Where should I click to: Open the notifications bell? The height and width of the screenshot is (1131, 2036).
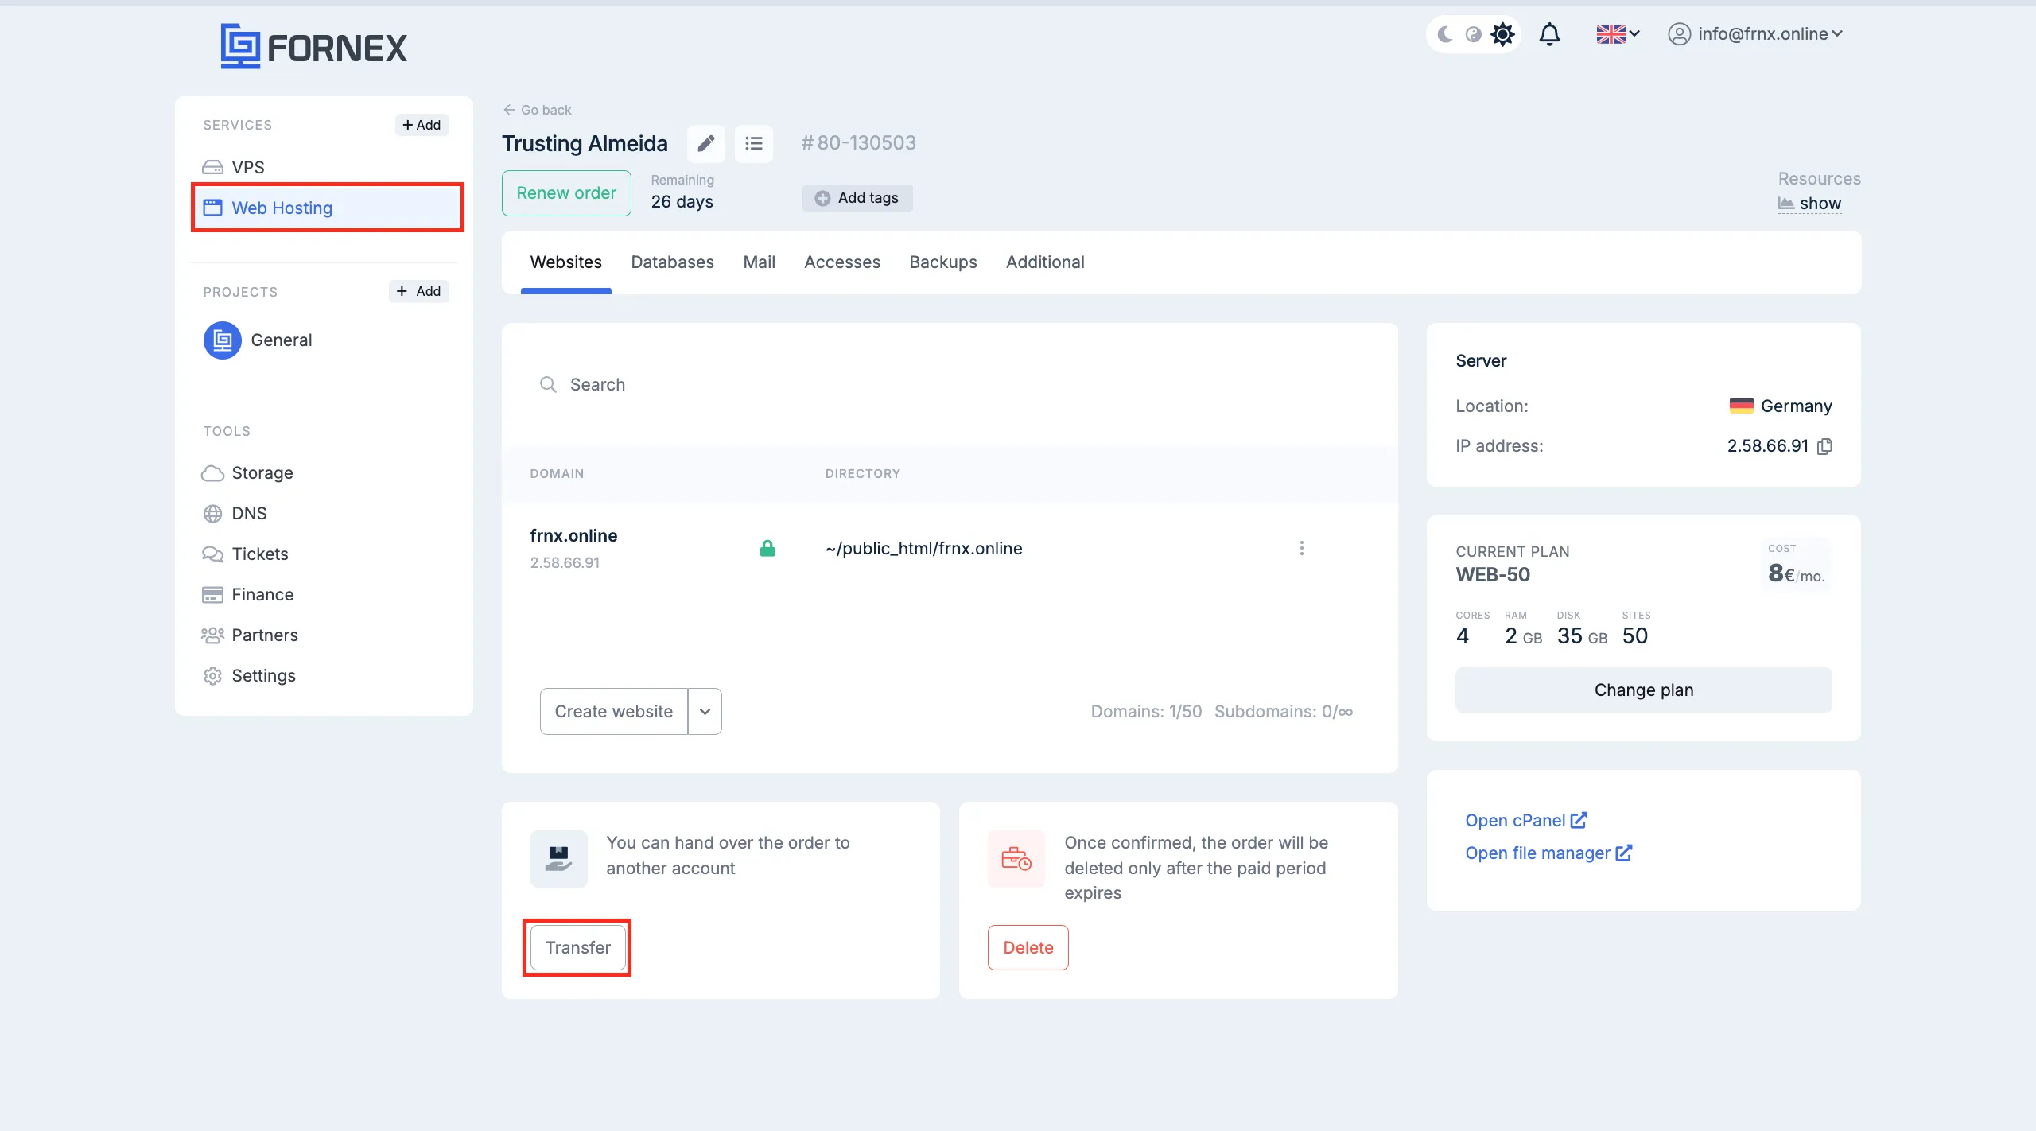click(x=1549, y=34)
